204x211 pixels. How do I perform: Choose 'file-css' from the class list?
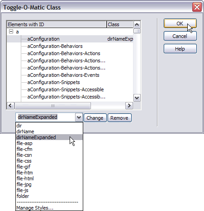49,161
